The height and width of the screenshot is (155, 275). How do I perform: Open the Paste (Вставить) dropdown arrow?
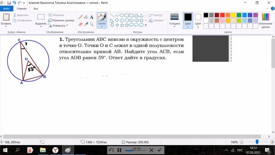point(6,27)
